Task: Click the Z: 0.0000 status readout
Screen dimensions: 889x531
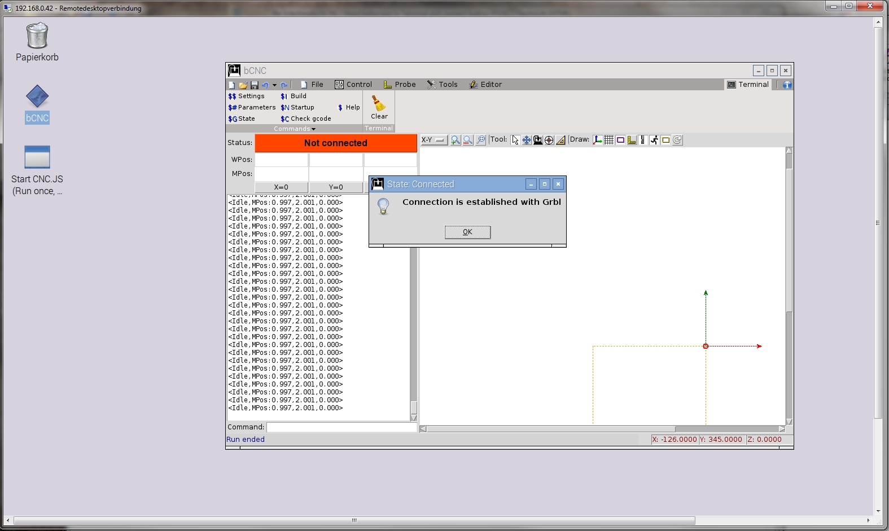Action: tap(769, 440)
